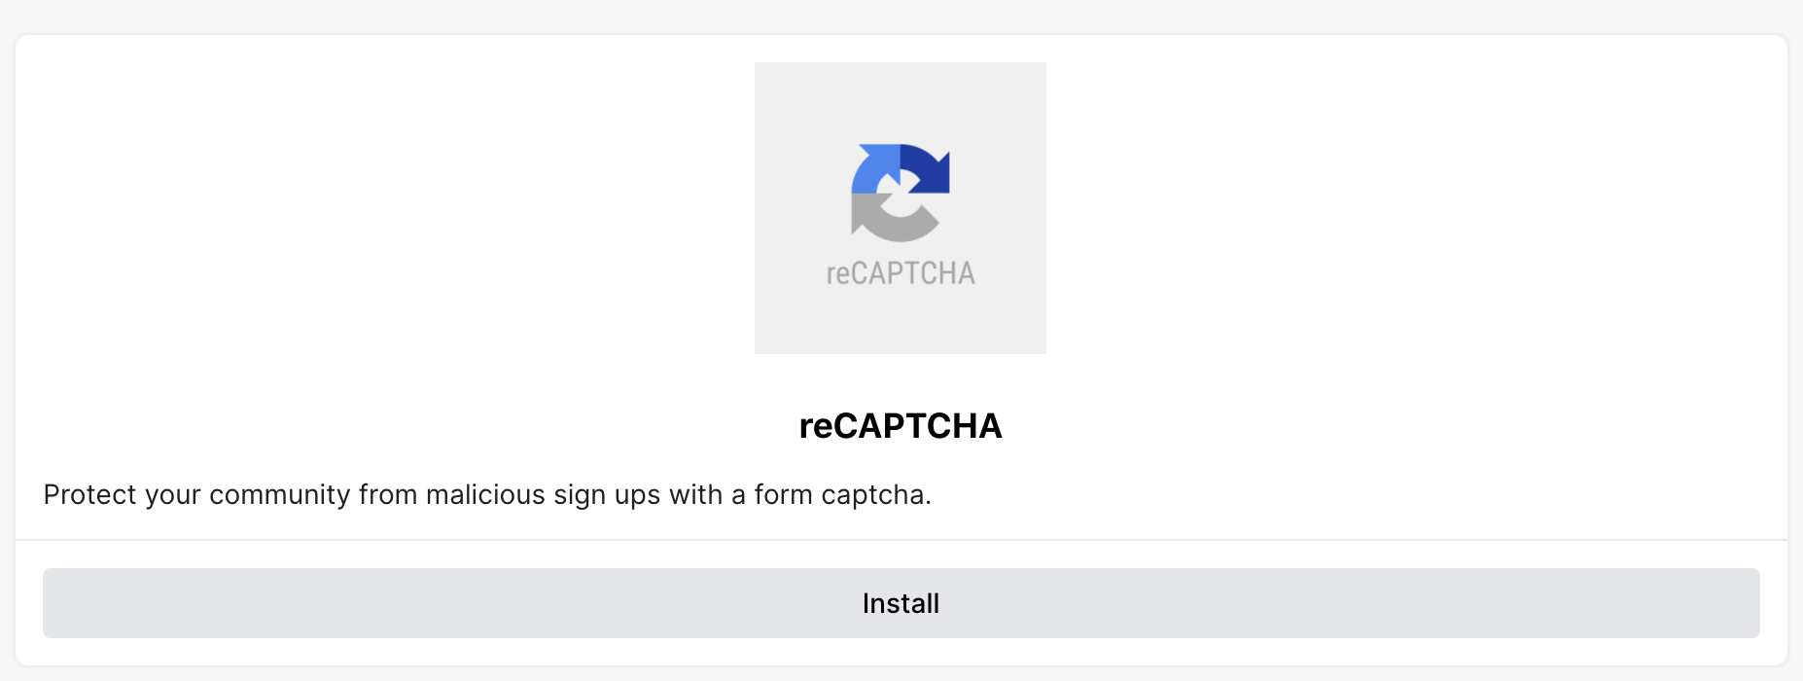
Task: Click the word "your" in the description
Action: 172,495
